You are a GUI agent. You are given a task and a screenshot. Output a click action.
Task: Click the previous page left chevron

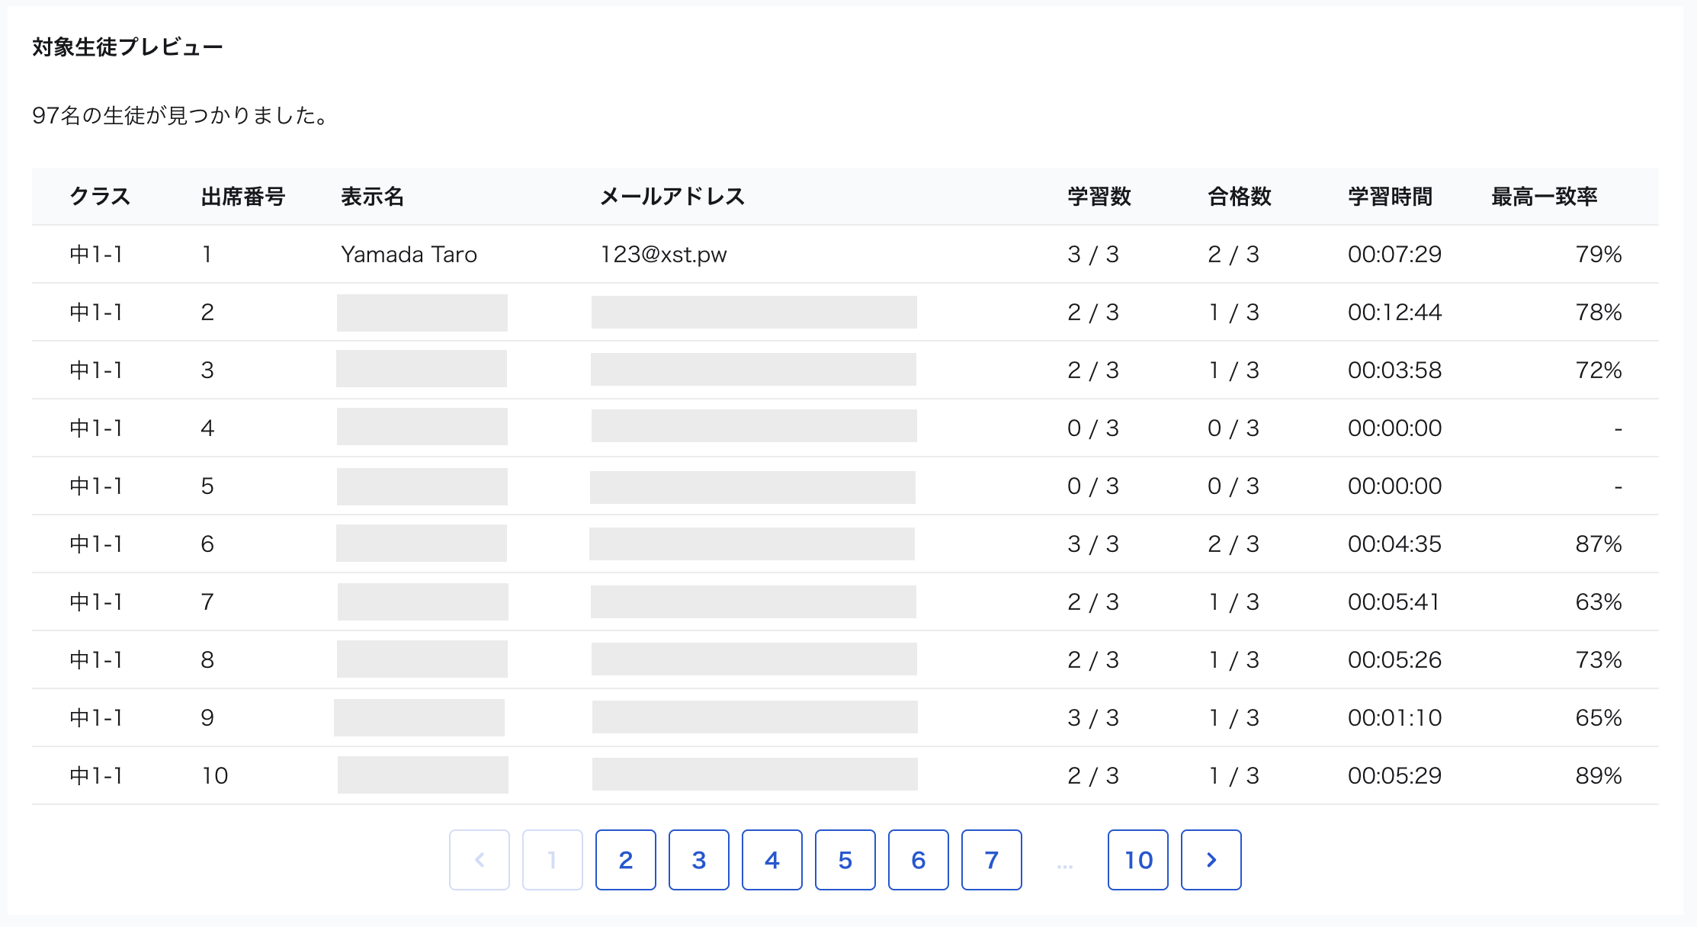(479, 860)
